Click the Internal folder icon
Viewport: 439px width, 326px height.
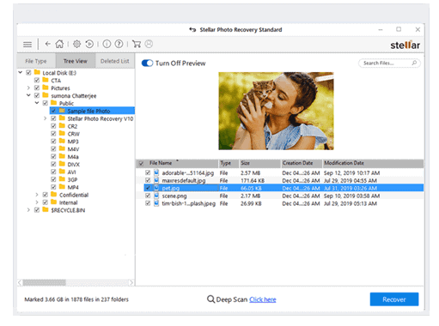[x=53, y=202]
